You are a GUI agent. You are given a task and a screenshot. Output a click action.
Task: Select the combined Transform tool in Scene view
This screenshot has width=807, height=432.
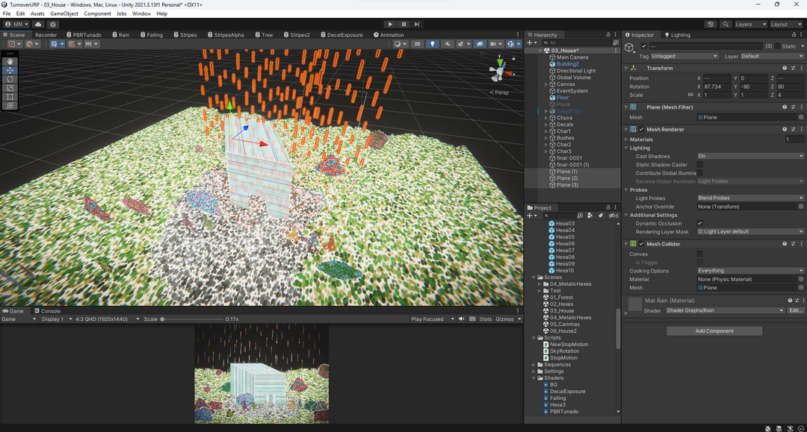(10, 105)
